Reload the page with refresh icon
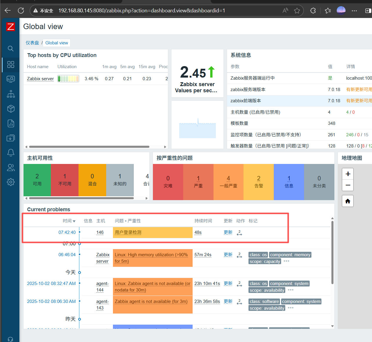The height and width of the screenshot is (342, 372). 21,11
